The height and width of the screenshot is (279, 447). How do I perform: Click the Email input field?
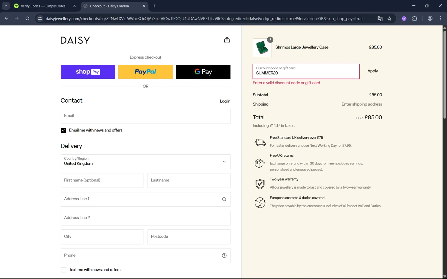(x=145, y=116)
